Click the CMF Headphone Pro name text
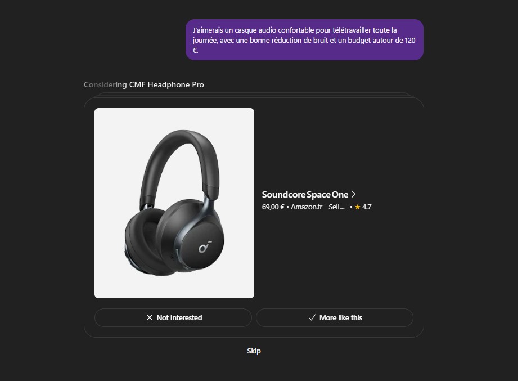This screenshot has width=518, height=381. tap(166, 84)
